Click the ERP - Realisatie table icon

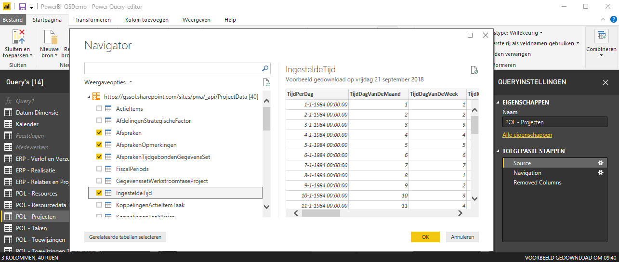[x=8, y=170]
